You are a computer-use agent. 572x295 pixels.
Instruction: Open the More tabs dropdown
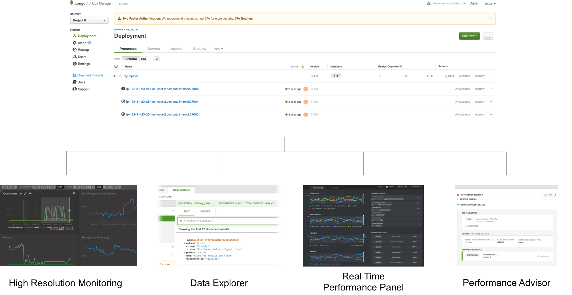[x=218, y=49]
